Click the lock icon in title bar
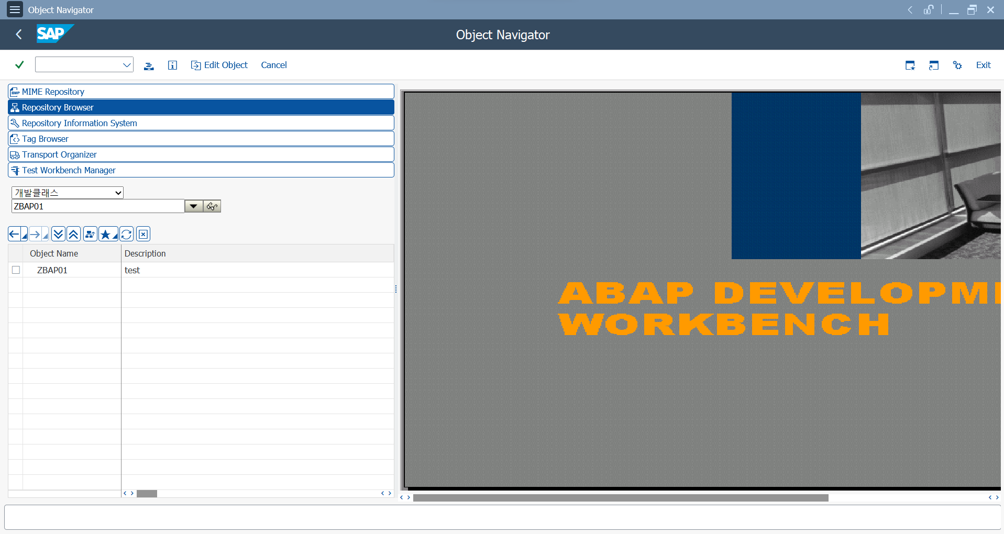Screen dimensions: 1004x534 pos(928,9)
